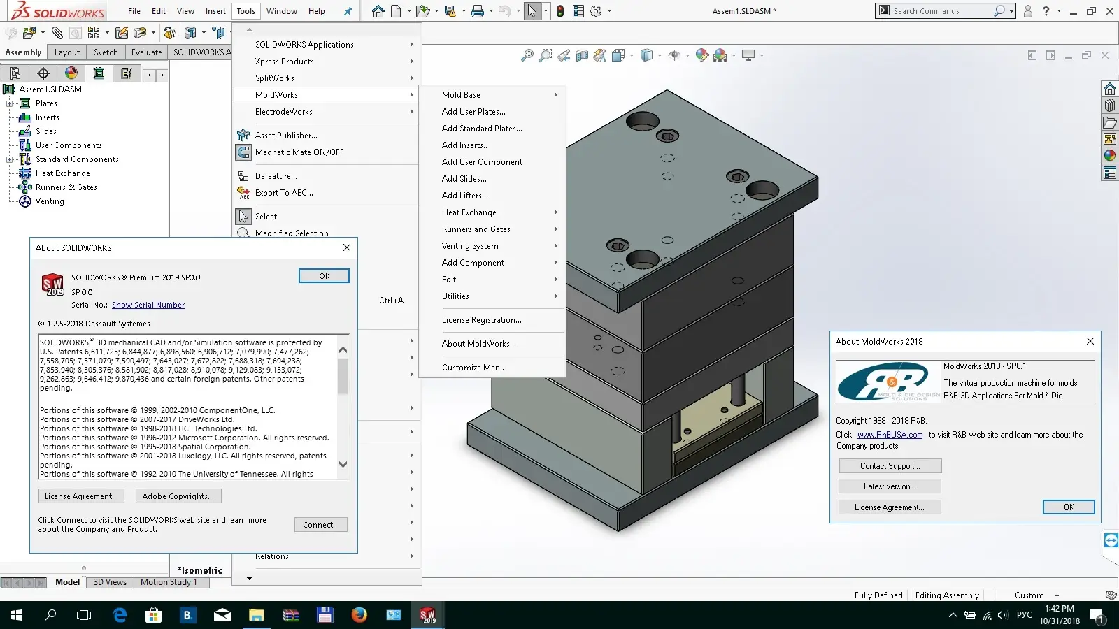The image size is (1119, 629).
Task: Select the Section View icon
Action: click(582, 55)
